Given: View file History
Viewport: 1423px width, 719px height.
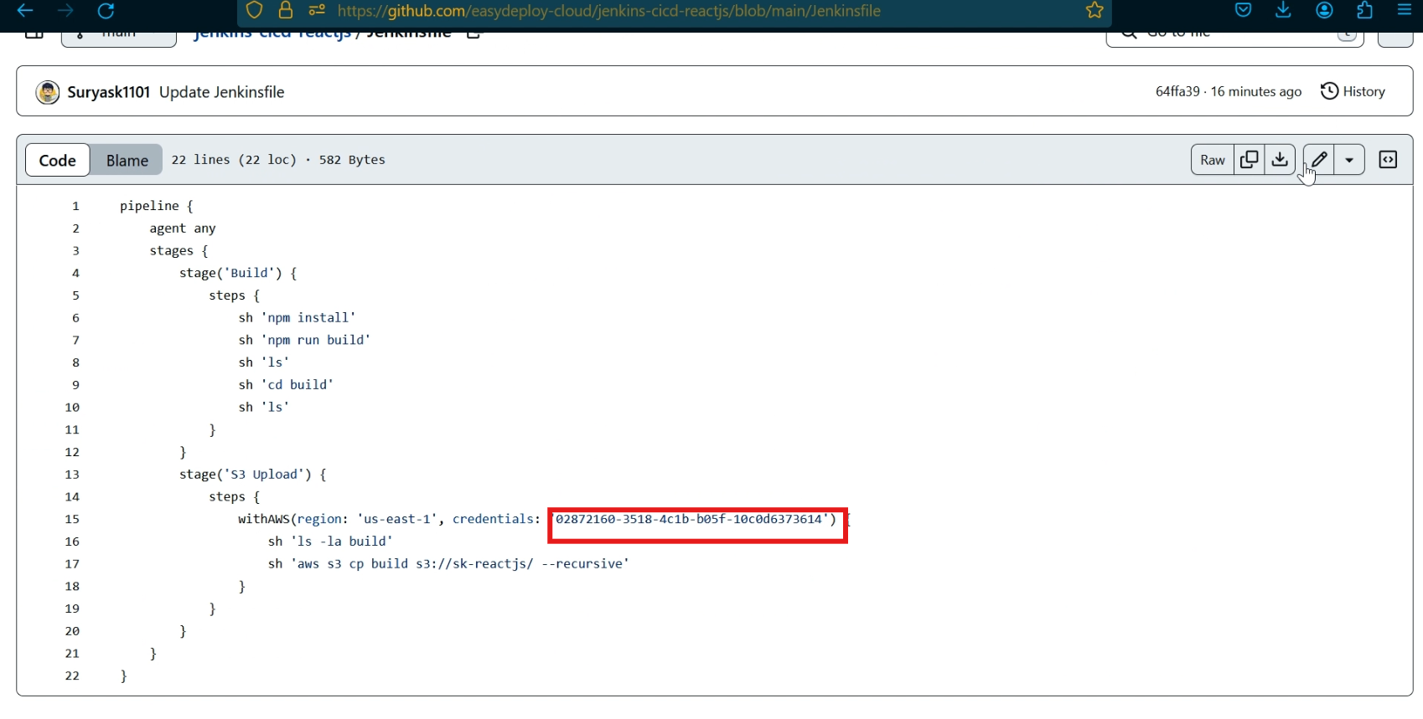Looking at the screenshot, I should 1353,91.
